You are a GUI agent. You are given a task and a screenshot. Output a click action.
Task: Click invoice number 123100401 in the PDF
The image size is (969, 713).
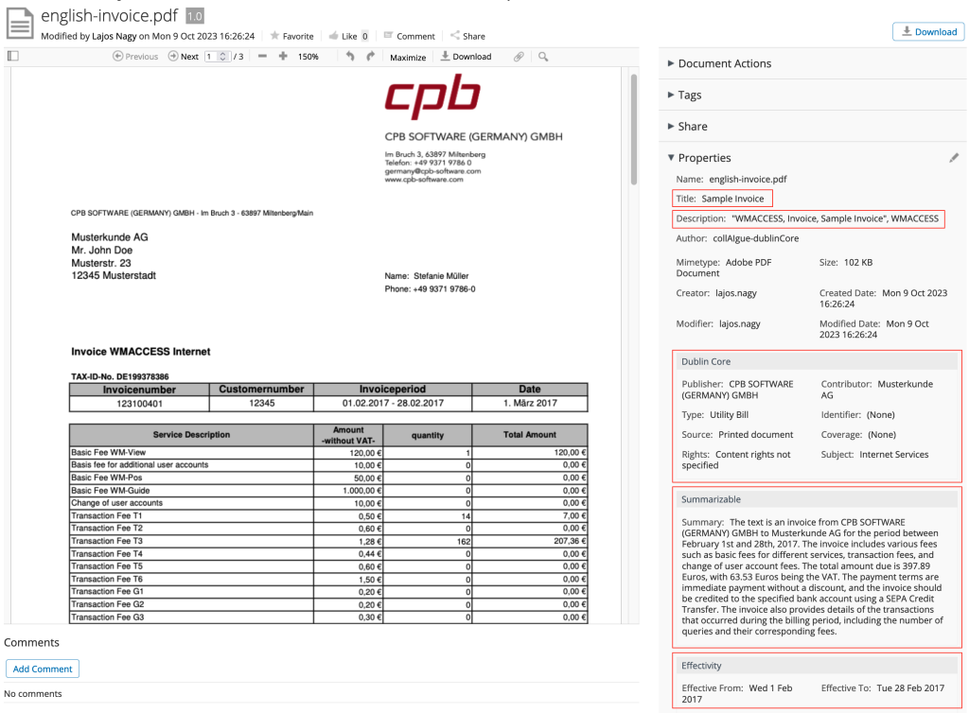pos(139,403)
